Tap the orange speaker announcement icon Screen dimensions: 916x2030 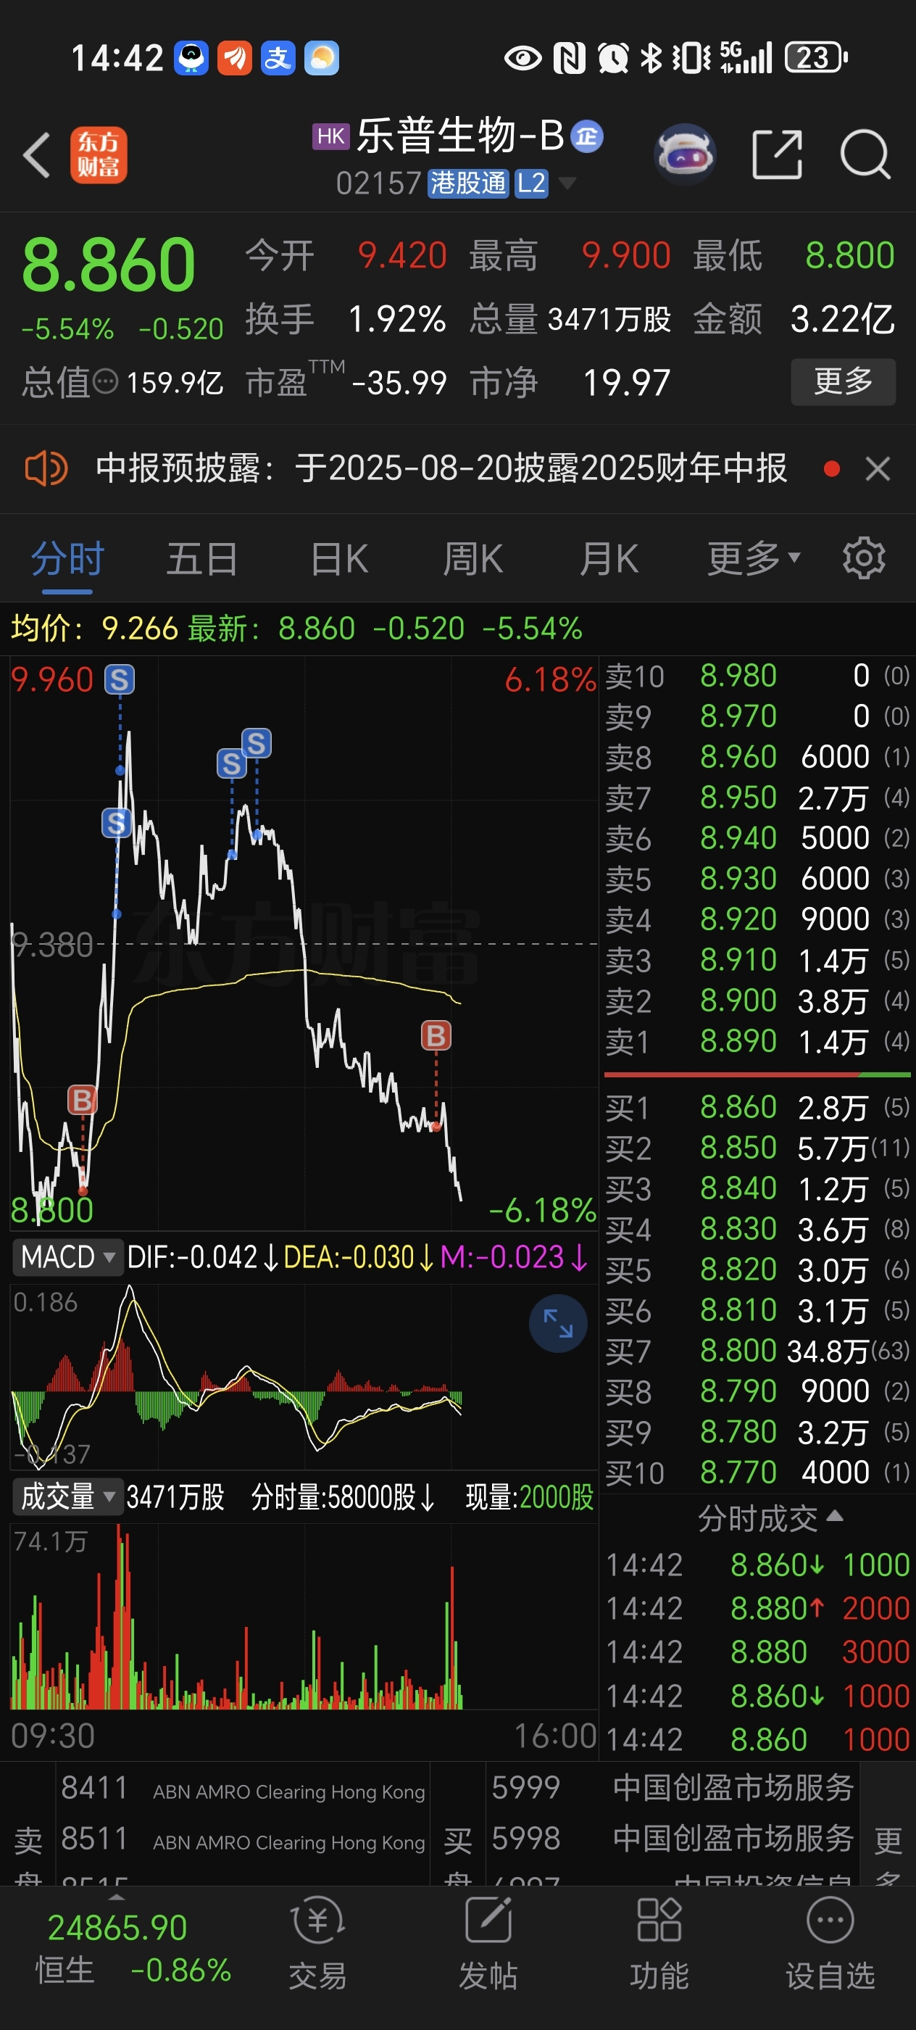[x=46, y=469]
